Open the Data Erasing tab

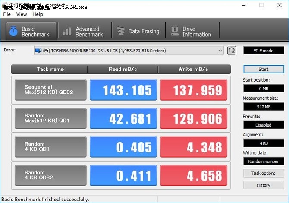[x=138, y=32]
